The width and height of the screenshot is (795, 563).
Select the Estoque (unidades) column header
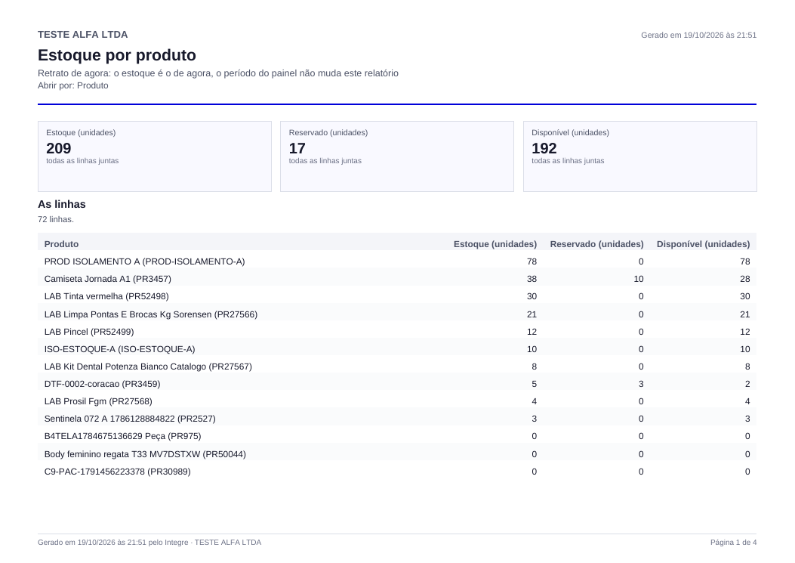click(495, 244)
